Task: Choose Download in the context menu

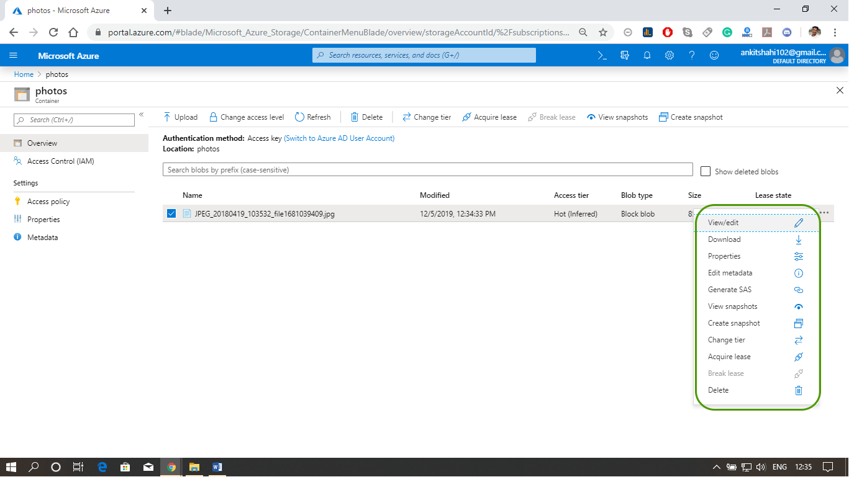Action: coord(724,239)
